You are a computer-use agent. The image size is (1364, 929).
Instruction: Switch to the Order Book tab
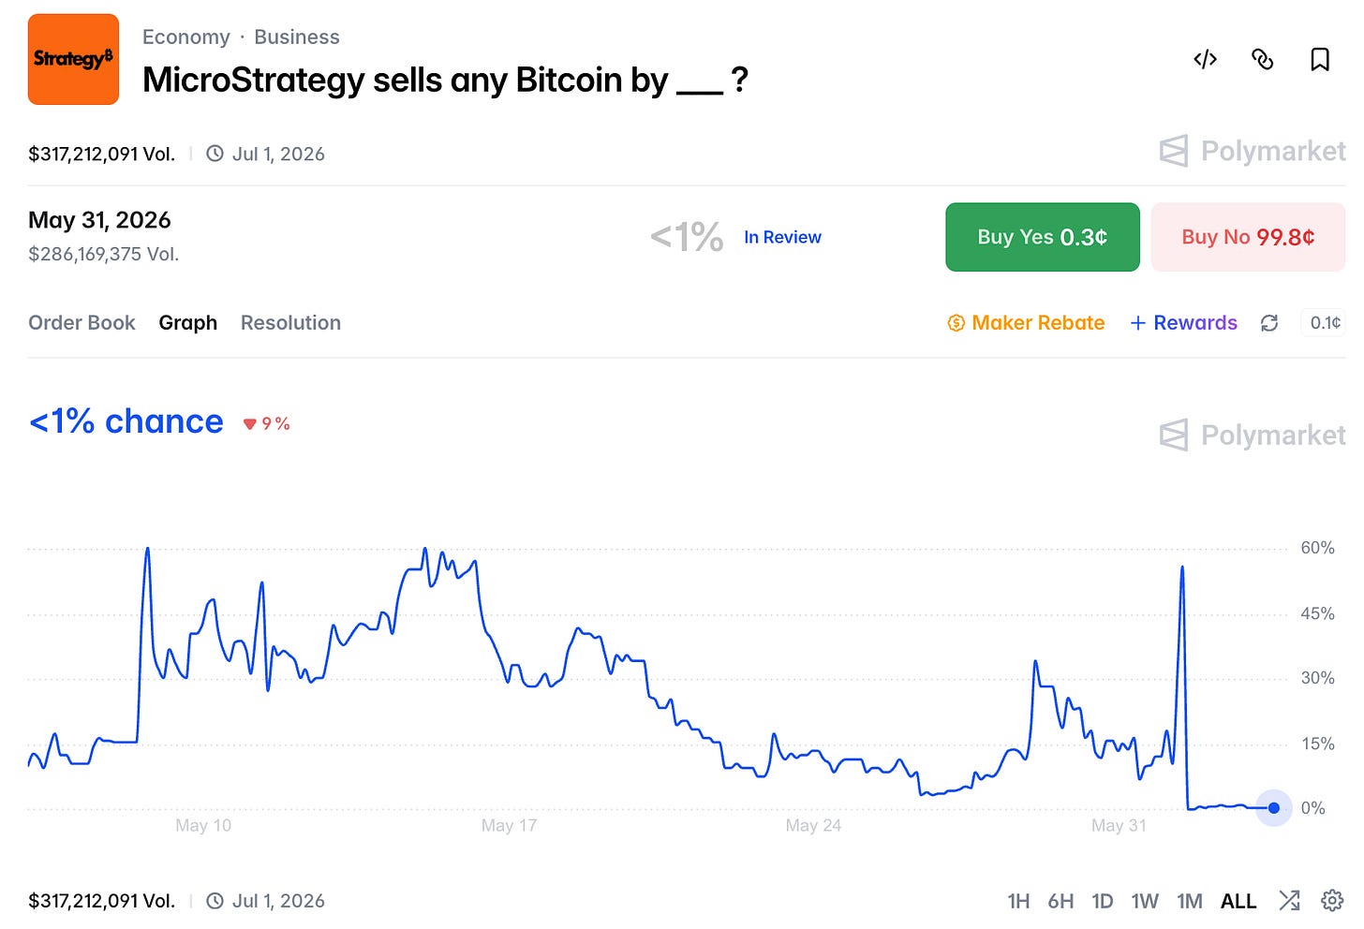click(x=82, y=323)
